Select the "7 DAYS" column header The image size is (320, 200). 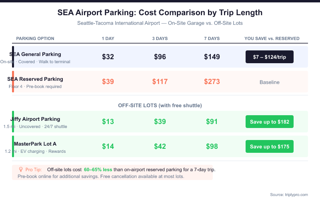[x=212, y=38]
